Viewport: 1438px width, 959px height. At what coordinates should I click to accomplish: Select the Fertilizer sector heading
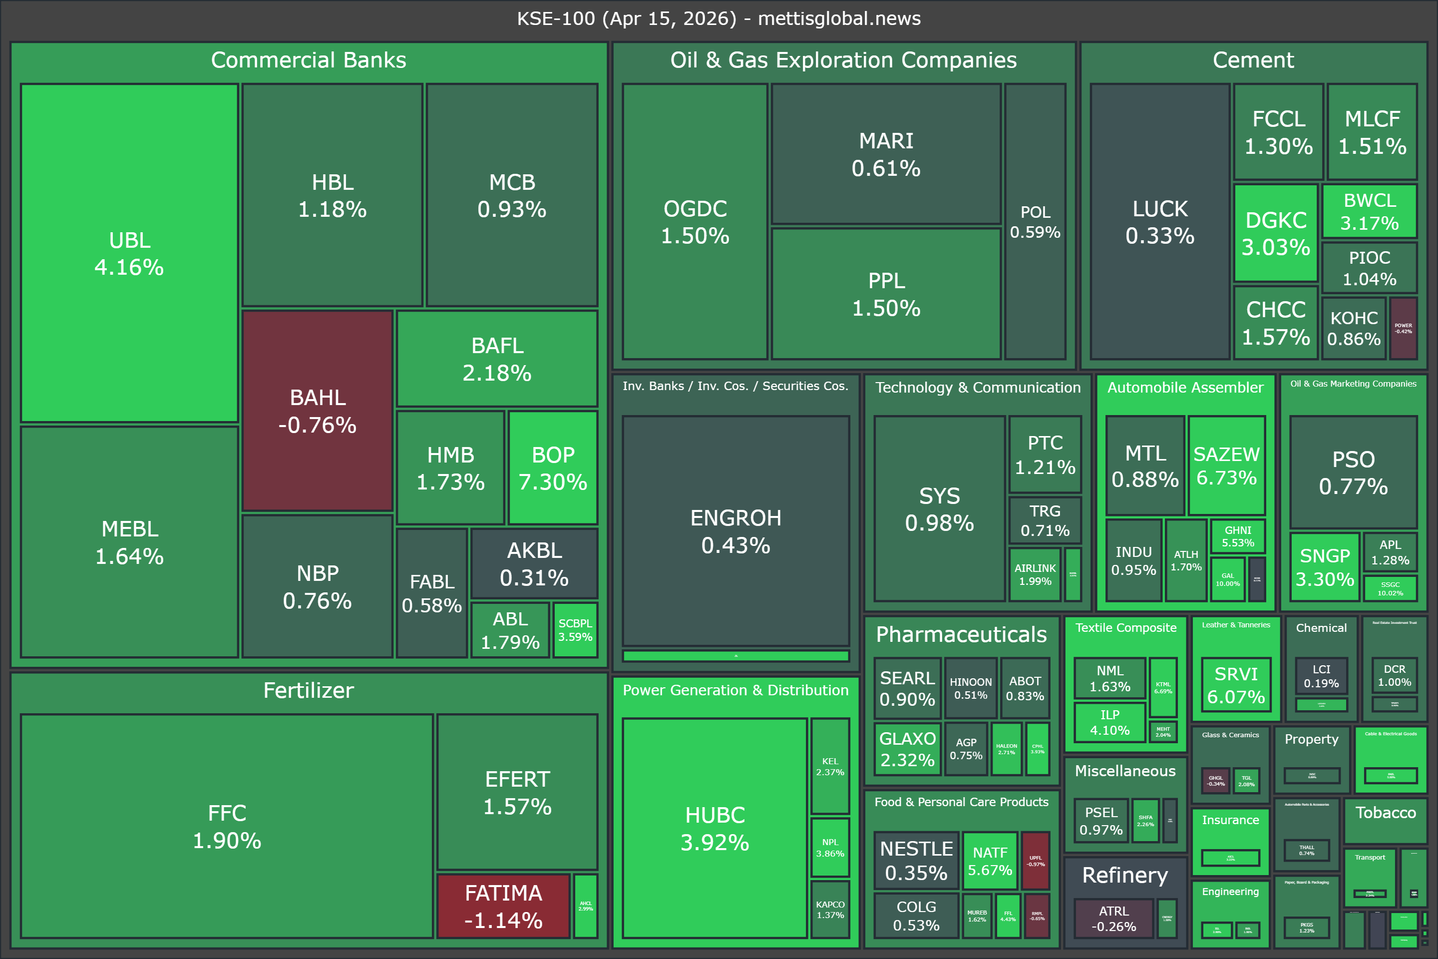point(309,690)
